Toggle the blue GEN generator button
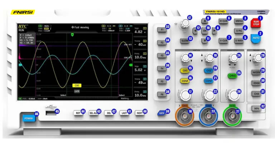Screen dimensions: 275x143 pos(161,113)
